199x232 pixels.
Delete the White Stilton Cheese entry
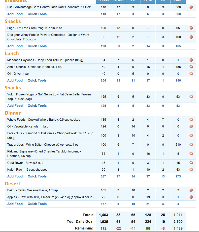coord(191,144)
